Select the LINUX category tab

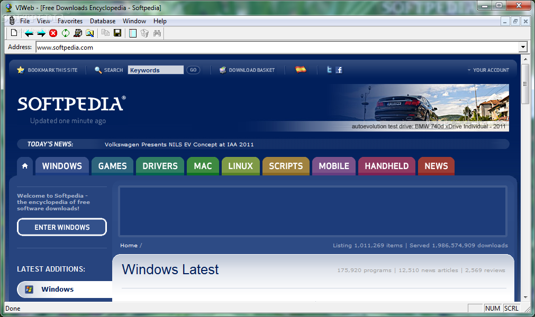pos(241,166)
